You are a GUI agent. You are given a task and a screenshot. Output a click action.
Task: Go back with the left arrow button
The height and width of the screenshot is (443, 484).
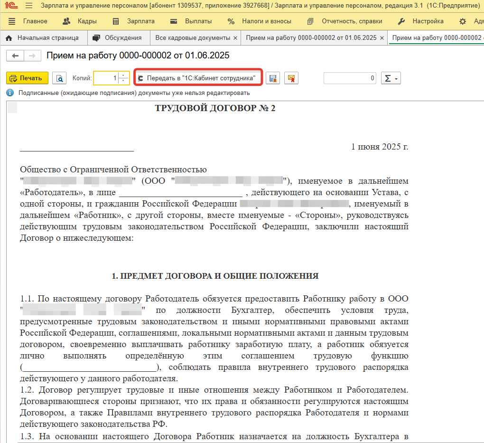coord(15,56)
